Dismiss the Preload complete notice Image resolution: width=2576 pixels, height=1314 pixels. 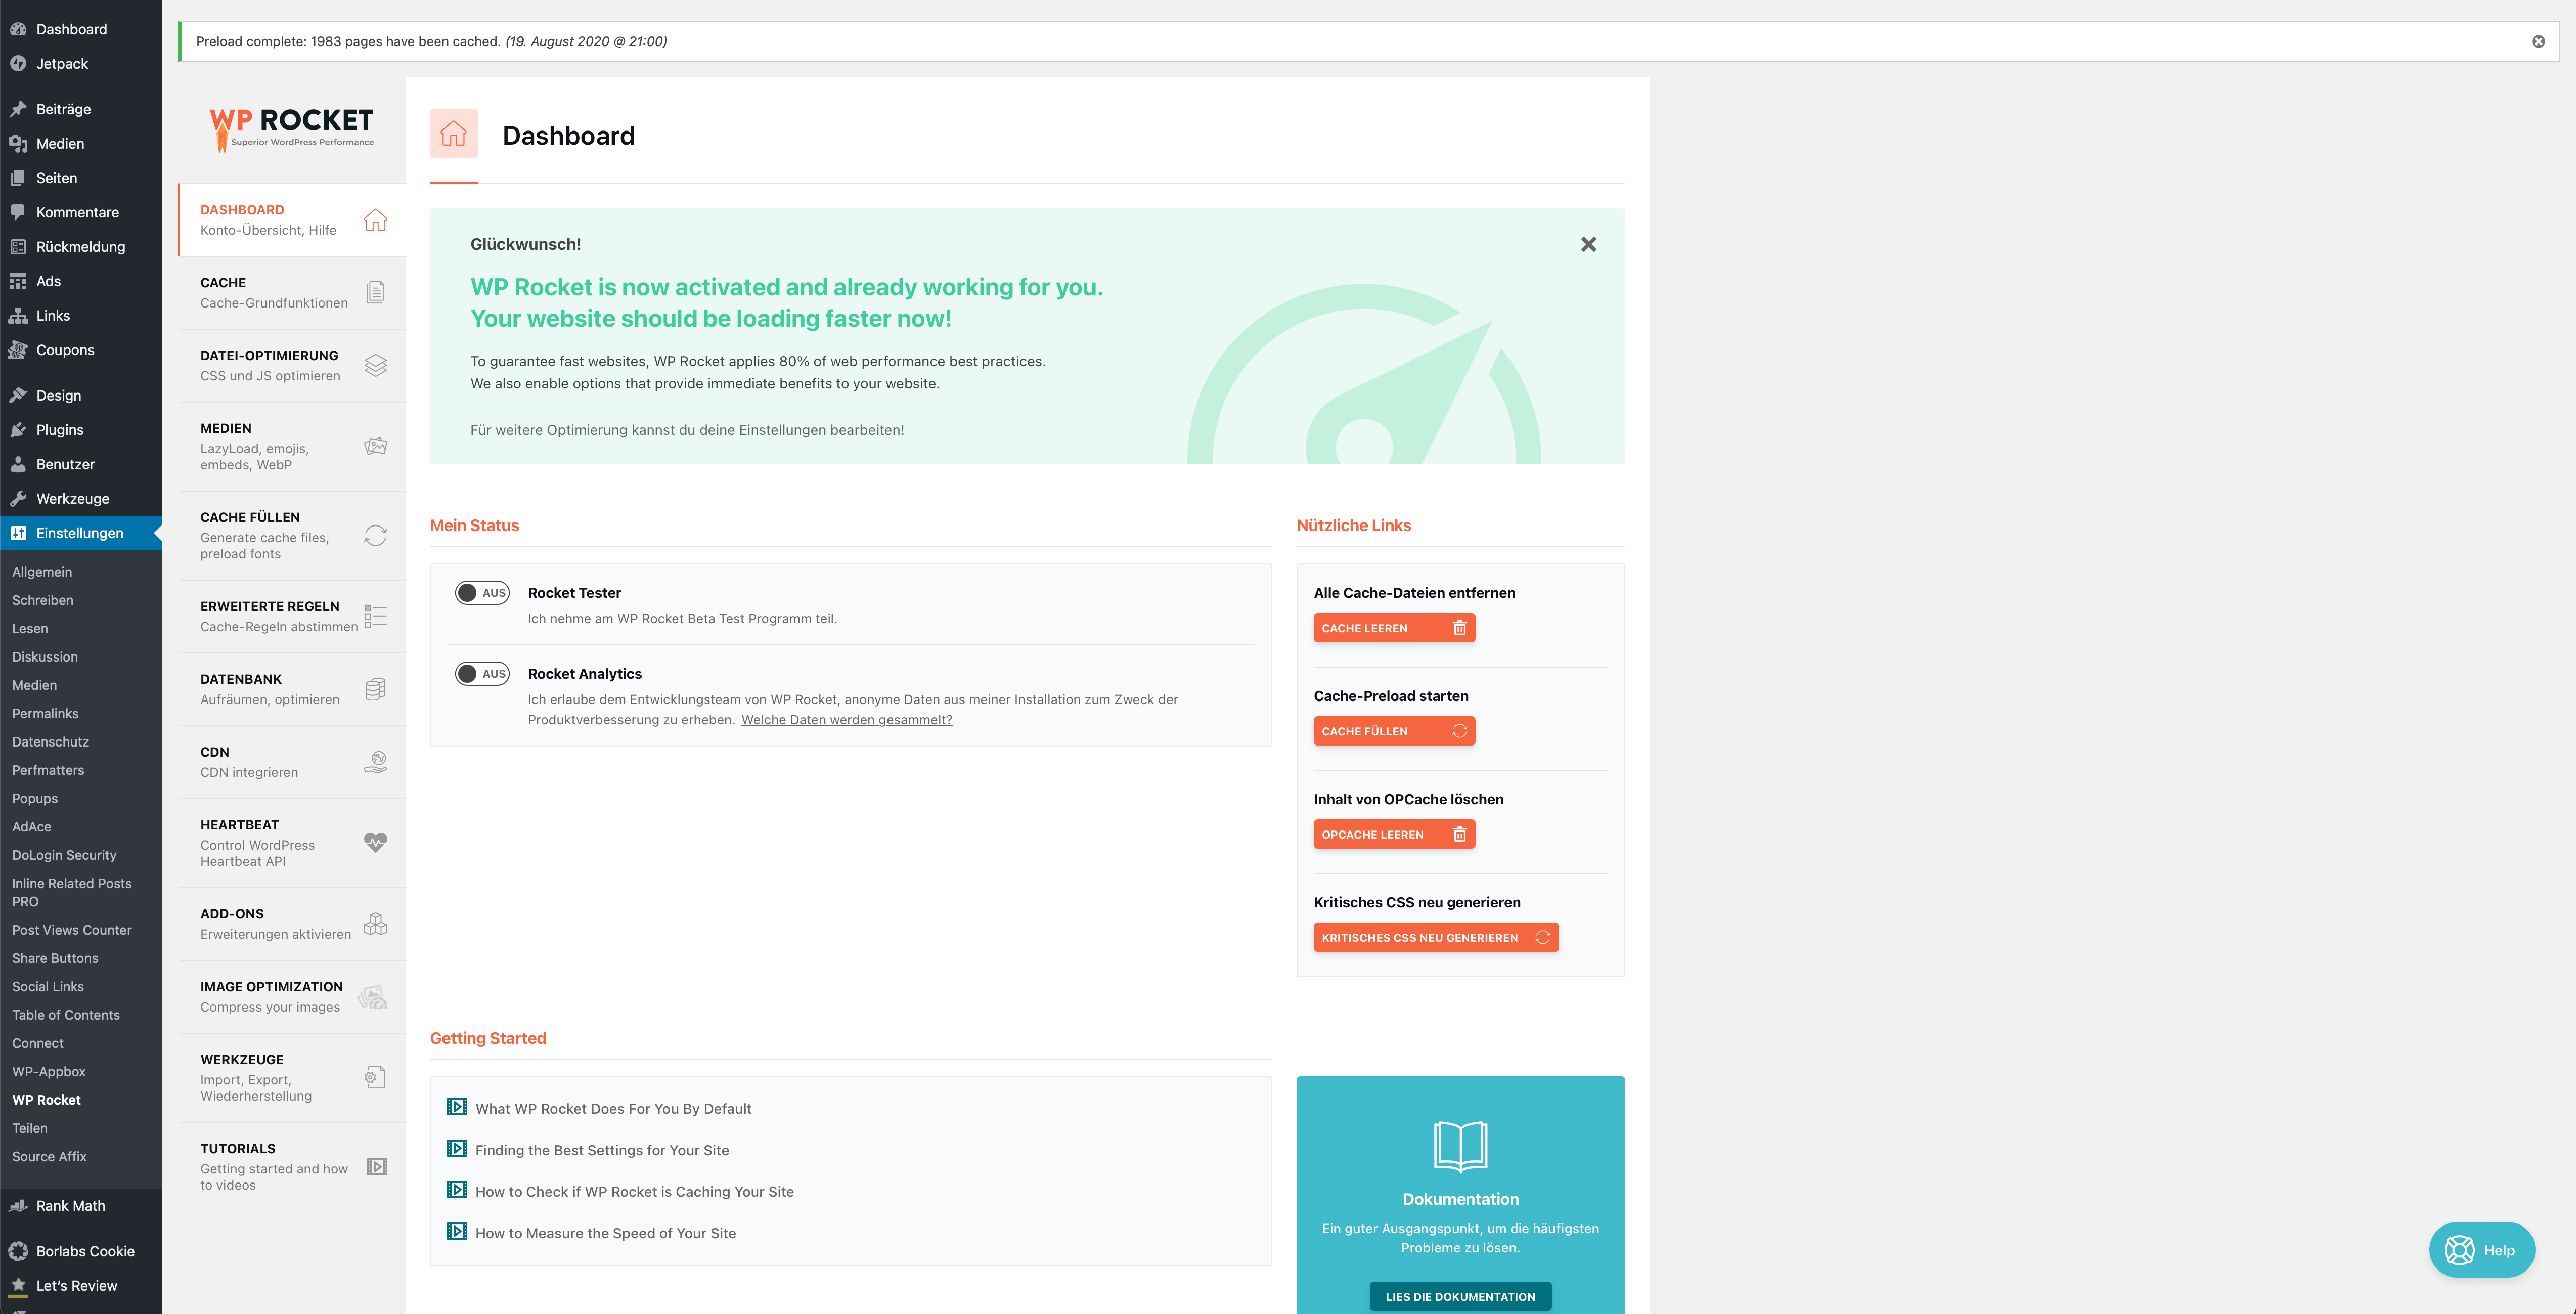(2537, 41)
